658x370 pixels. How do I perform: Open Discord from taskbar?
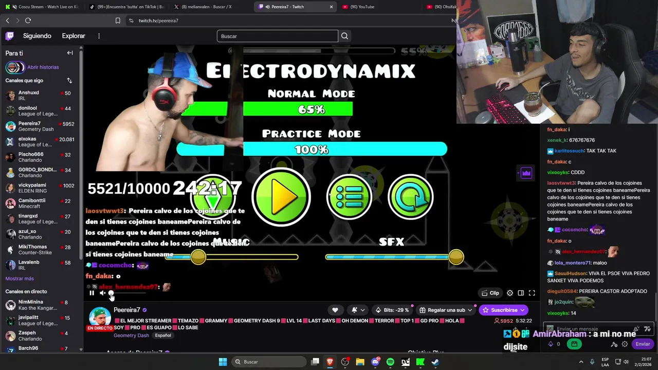pyautogui.click(x=375, y=362)
